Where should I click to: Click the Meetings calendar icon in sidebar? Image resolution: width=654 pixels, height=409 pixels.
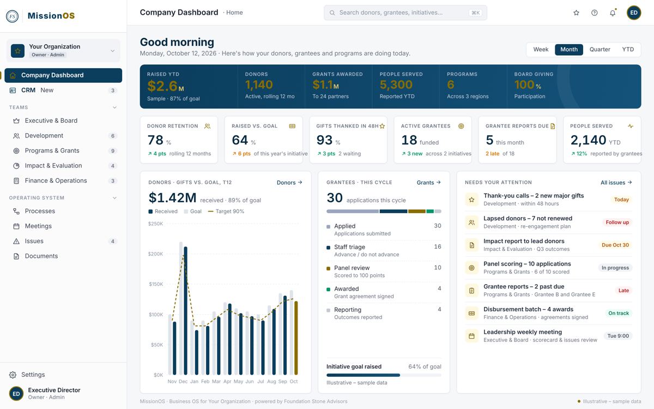coord(16,226)
